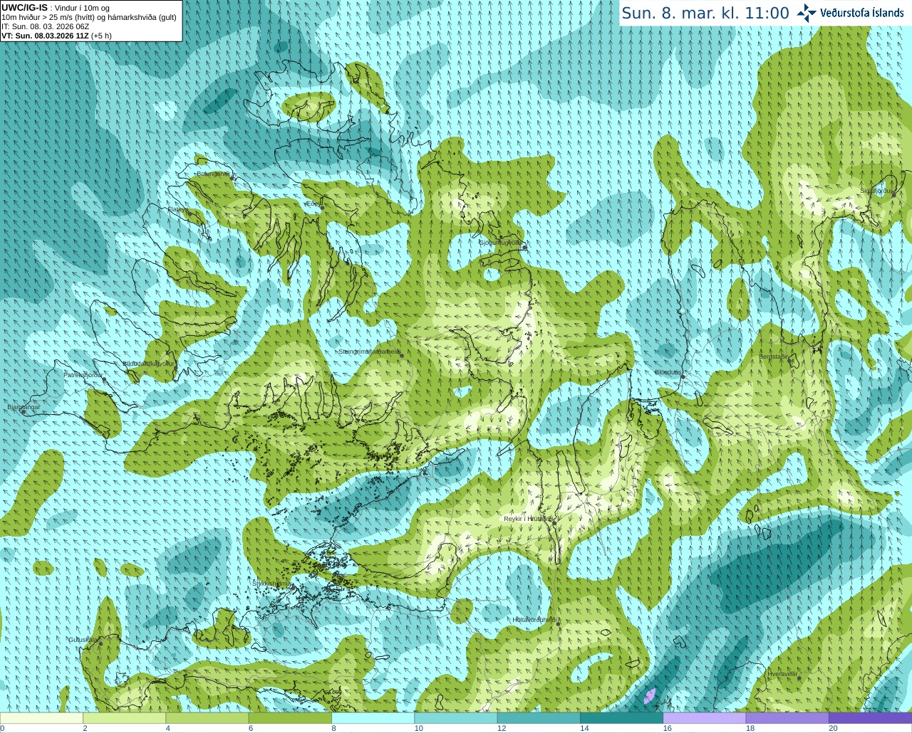Click the legend value 18

point(750,728)
